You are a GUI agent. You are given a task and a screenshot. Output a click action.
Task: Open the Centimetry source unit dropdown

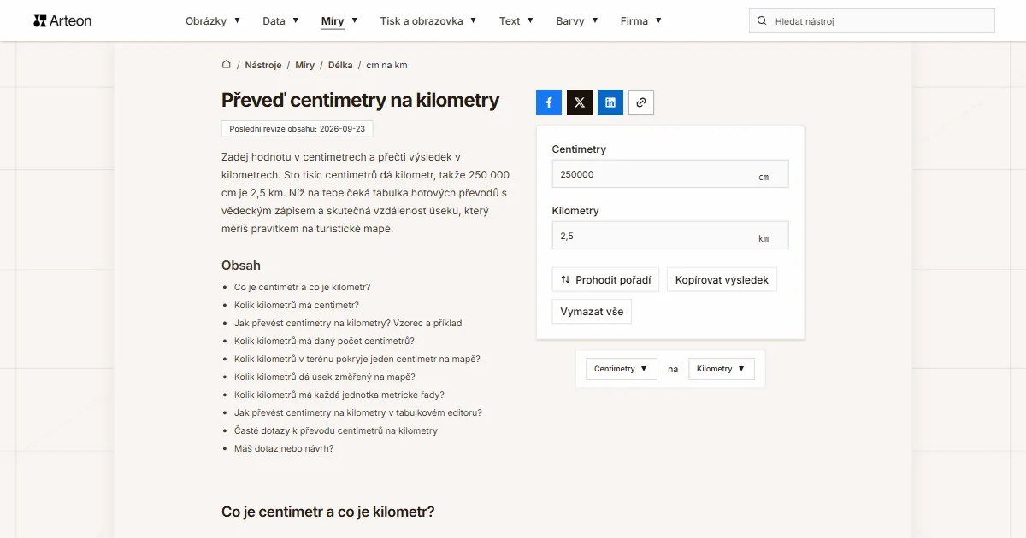click(622, 369)
